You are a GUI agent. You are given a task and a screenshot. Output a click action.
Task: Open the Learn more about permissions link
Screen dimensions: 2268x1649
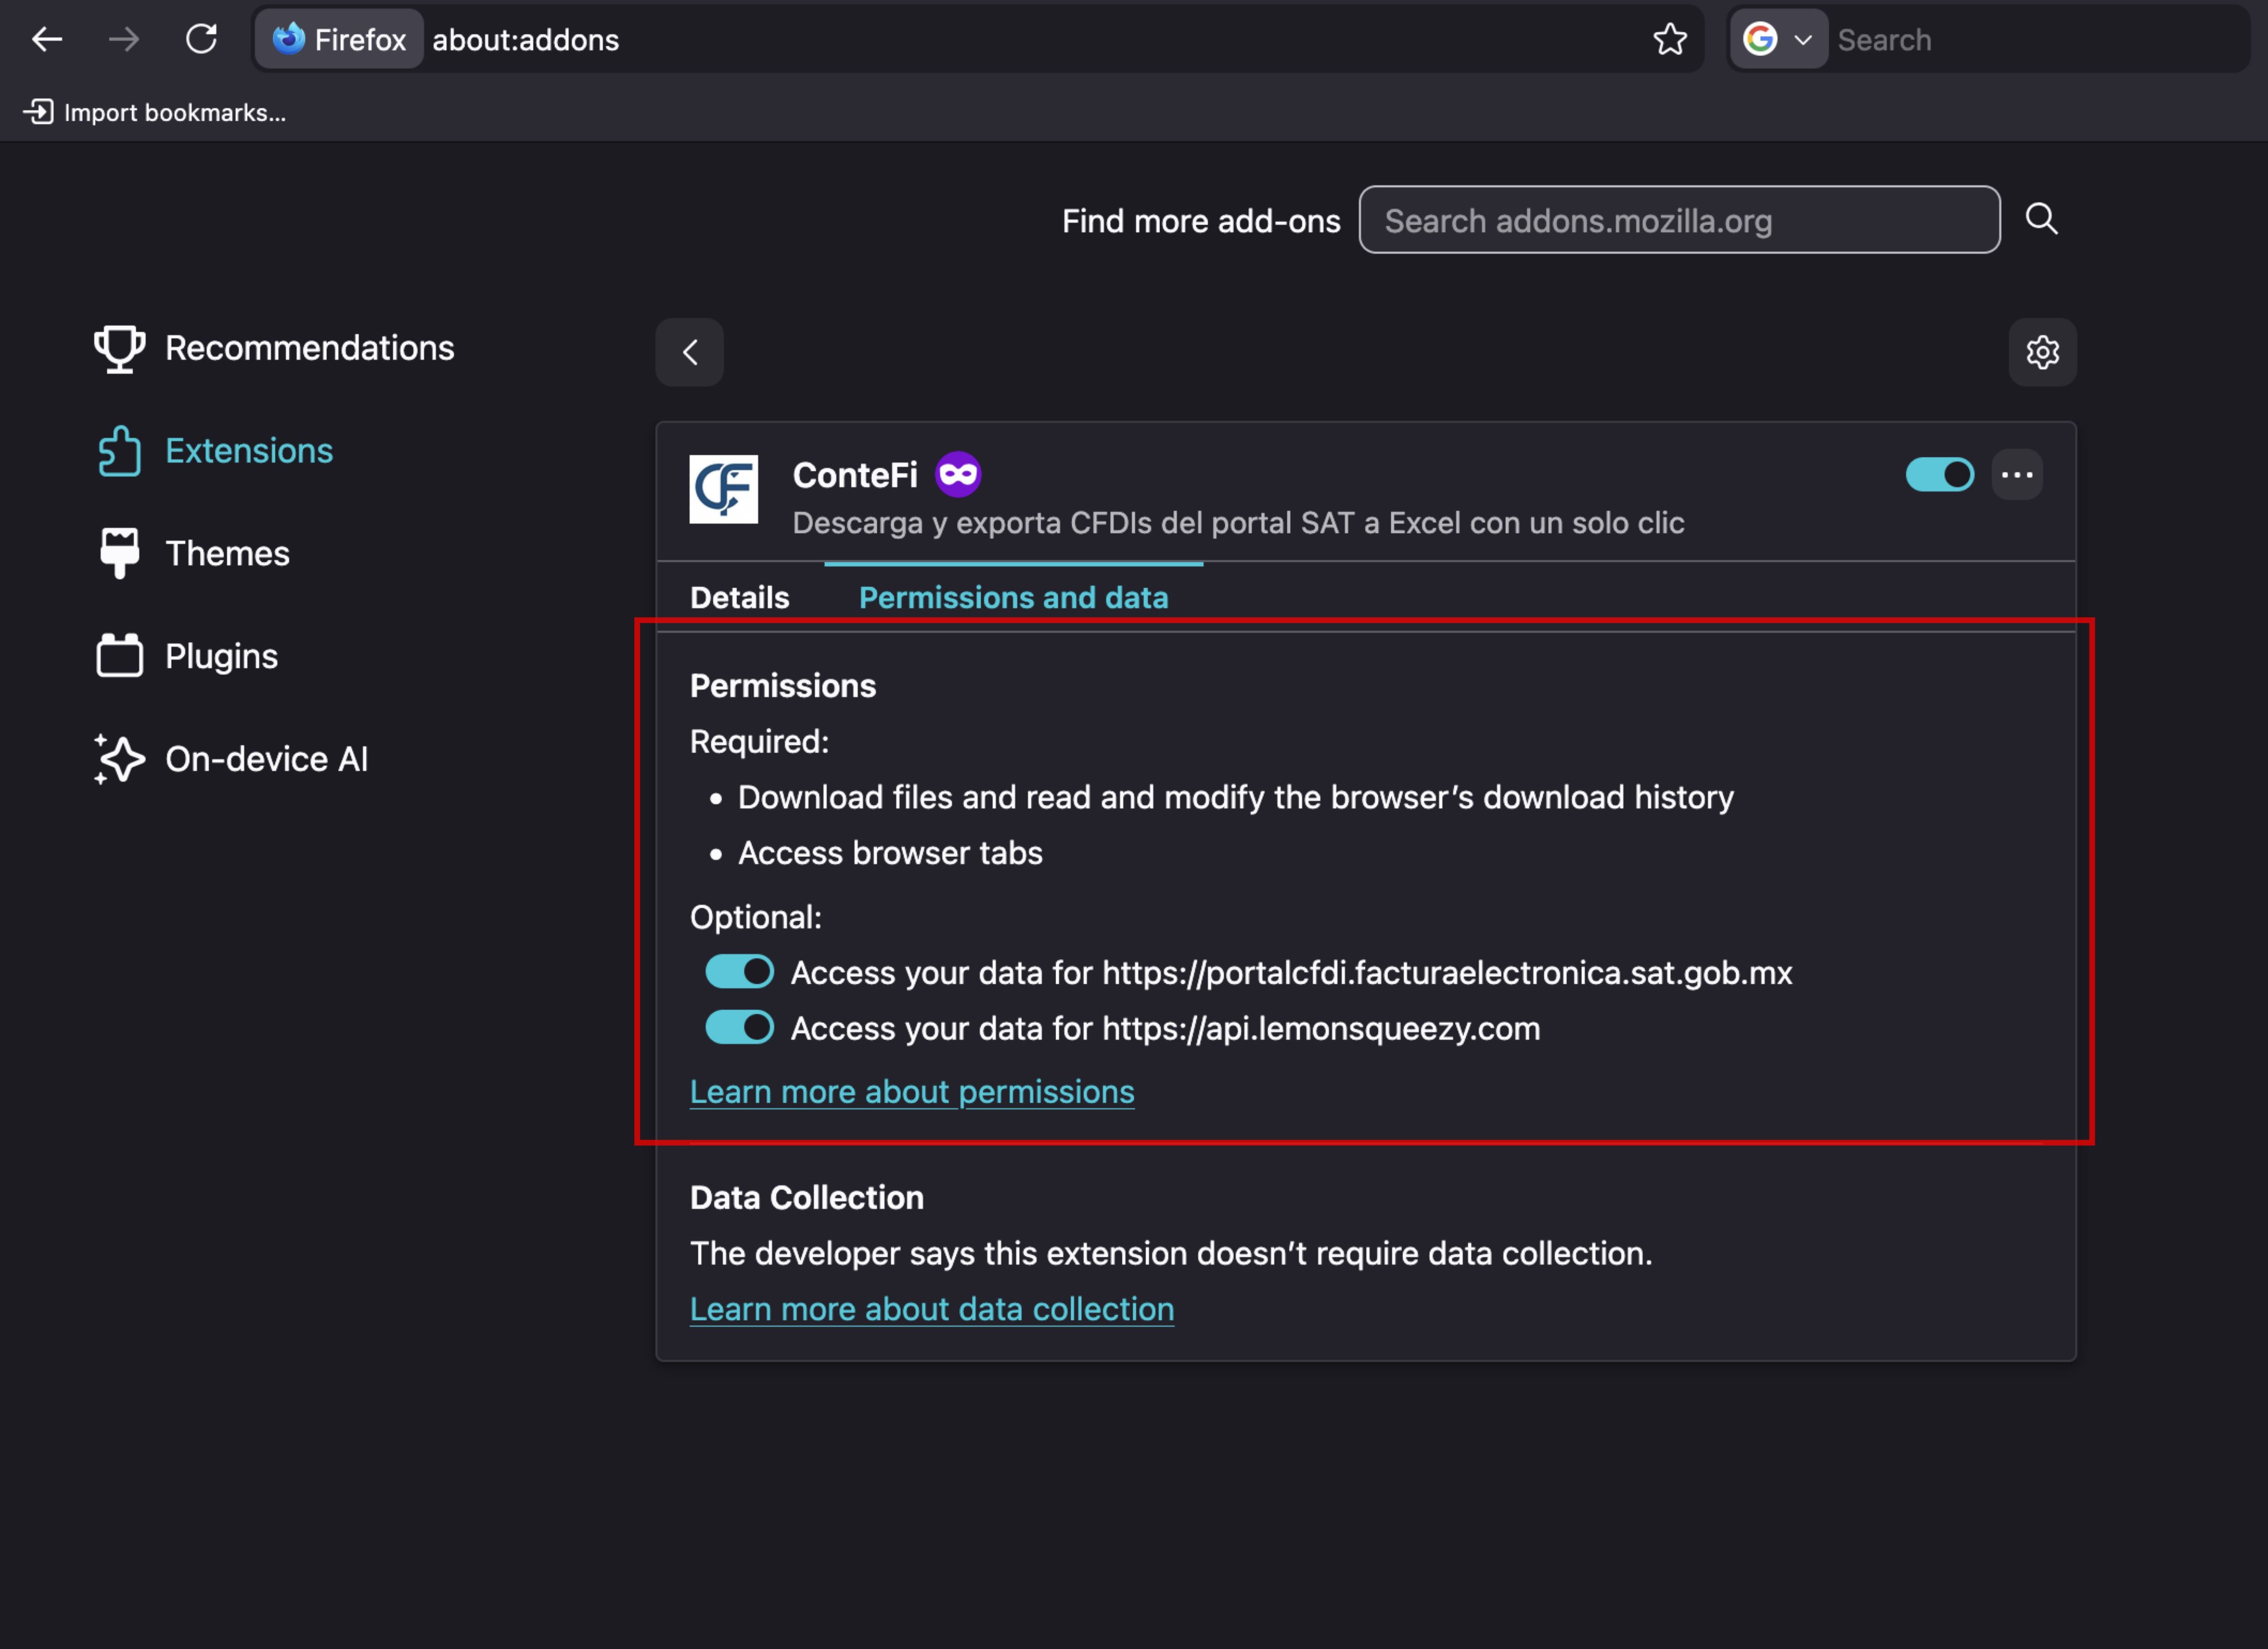(911, 1092)
